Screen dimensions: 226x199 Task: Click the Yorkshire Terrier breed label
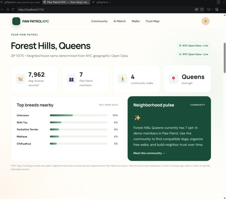27,130
